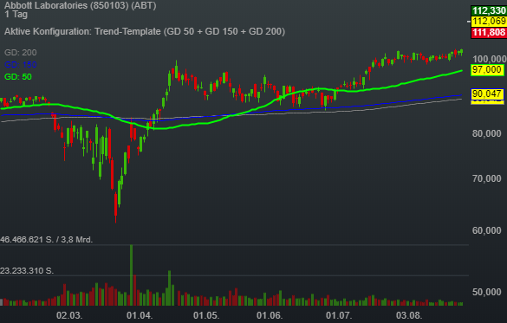Click the 80,000 price axis label
This screenshot has height=323, width=507.
487,133
